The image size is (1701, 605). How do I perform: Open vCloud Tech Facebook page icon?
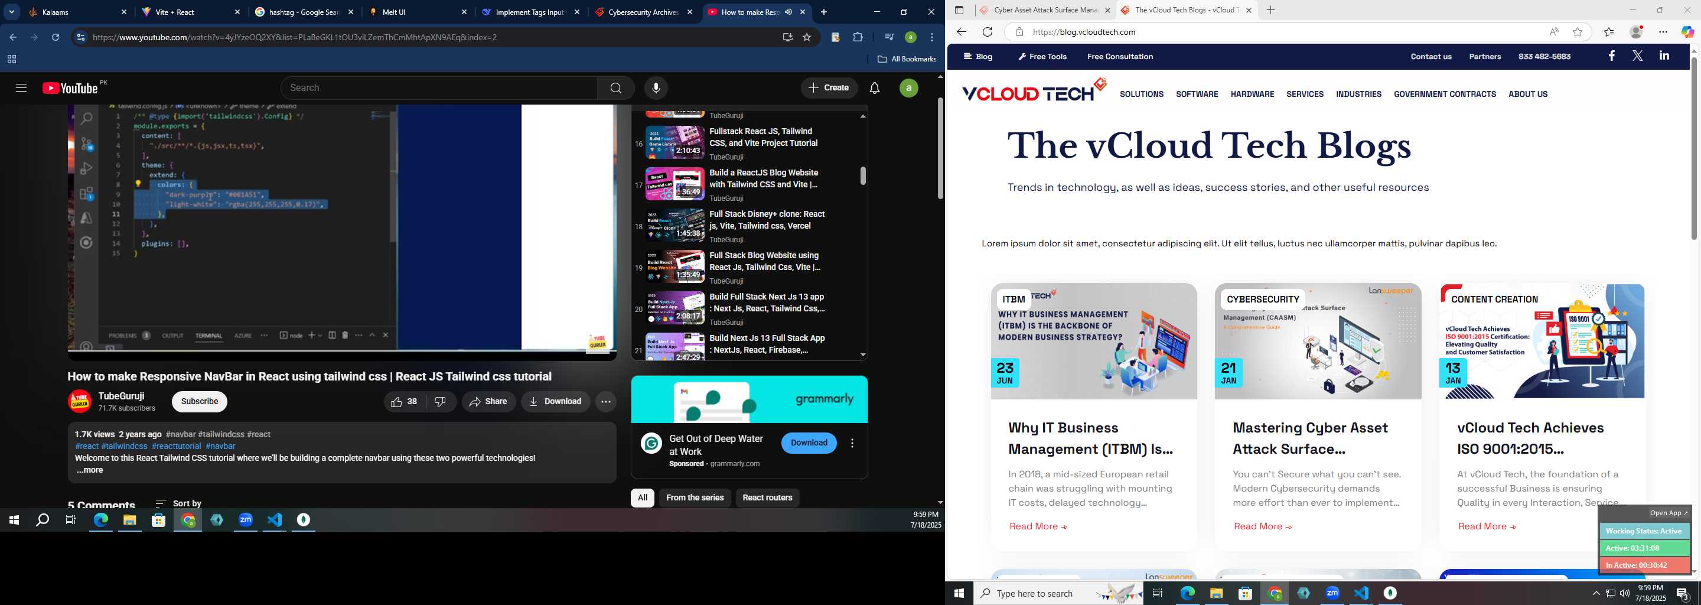coord(1611,56)
